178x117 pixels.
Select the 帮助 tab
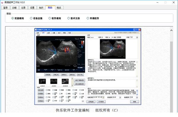pos(50,7)
